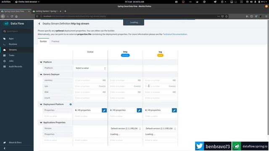Switch to Getting Started browser tab
This screenshot has width=269, height=151.
[x=47, y=11]
